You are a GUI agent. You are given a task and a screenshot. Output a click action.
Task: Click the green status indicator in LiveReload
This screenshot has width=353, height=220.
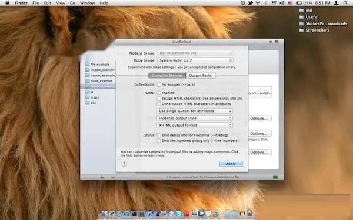tap(275, 177)
